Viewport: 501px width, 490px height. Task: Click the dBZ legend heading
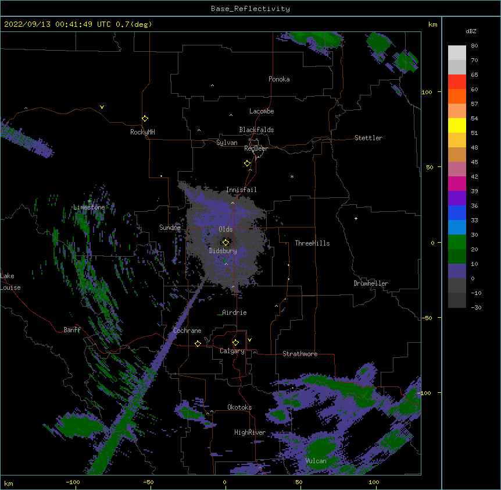[471, 31]
